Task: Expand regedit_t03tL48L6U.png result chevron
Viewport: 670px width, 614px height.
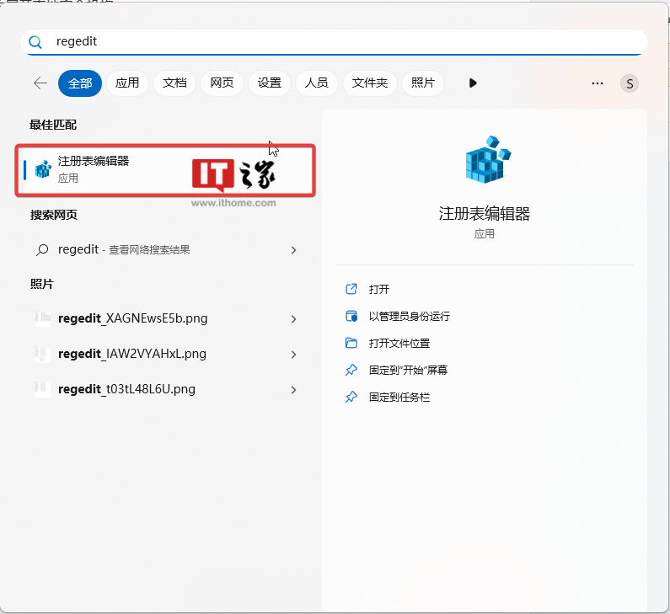Action: click(x=293, y=390)
